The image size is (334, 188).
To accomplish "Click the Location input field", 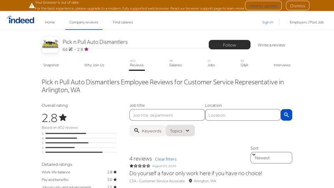I will click(x=243, y=115).
